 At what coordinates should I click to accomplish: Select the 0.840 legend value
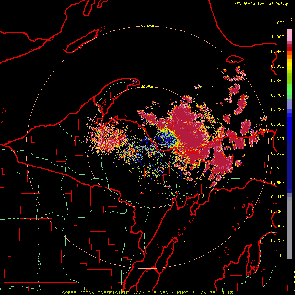click(278, 81)
